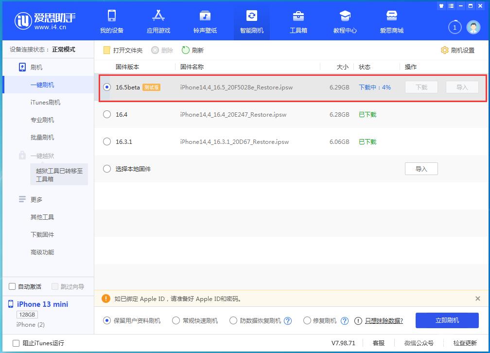Open the 教程中心 tutorial center
The image size is (490, 353).
[345, 21]
